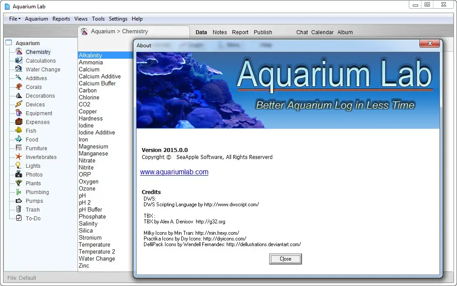Open the Views menu
This screenshot has height=286, width=457.
[81, 19]
